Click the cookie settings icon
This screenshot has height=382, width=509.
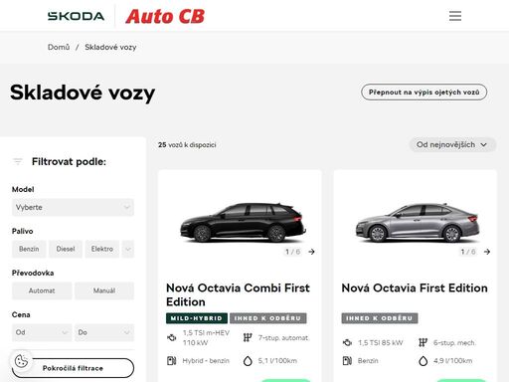point(21,361)
